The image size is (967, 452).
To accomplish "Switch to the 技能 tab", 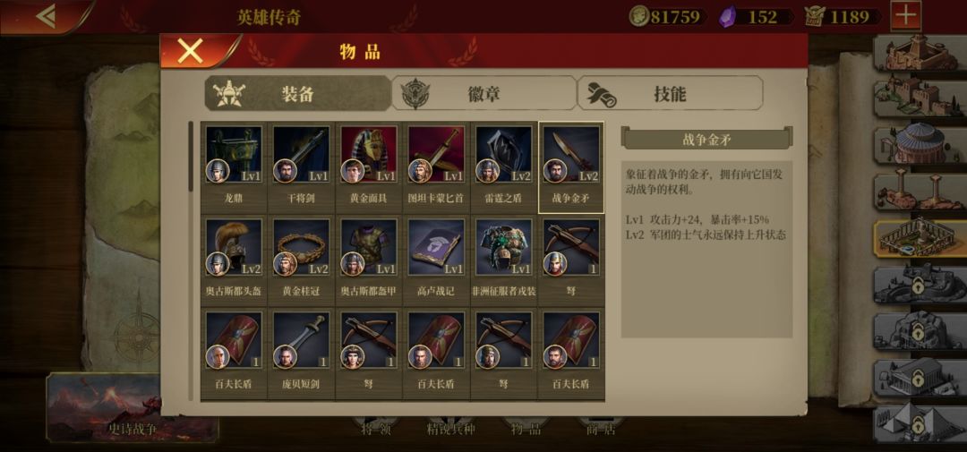I will pyautogui.click(x=671, y=94).
